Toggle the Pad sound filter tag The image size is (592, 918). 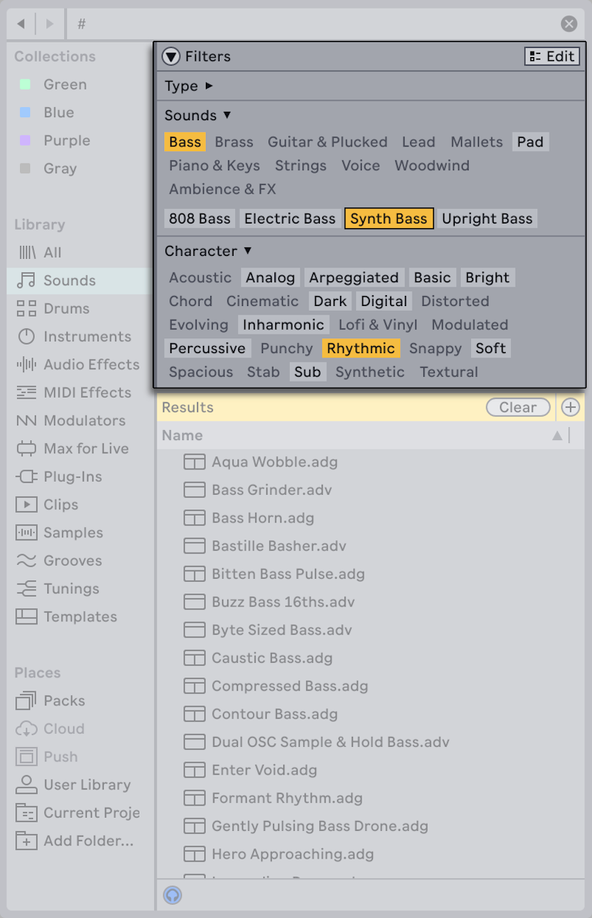pyautogui.click(x=530, y=141)
